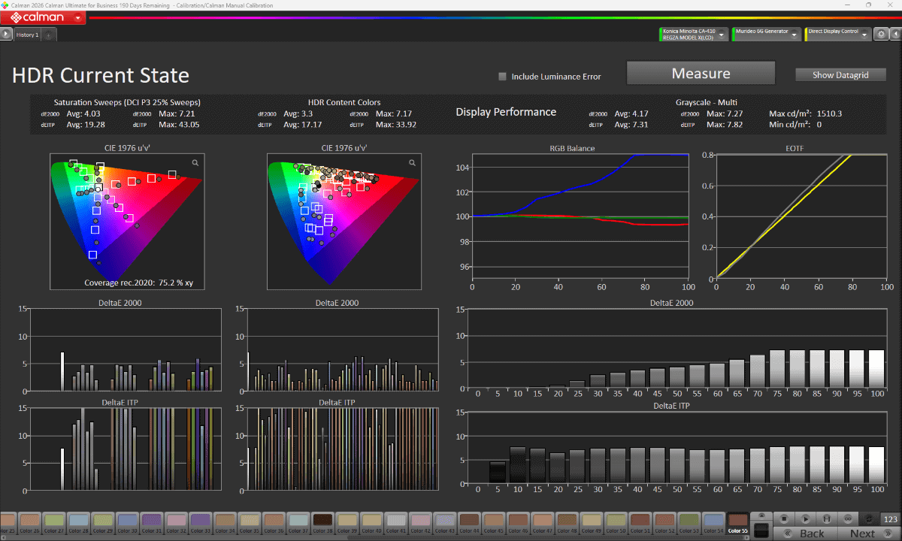This screenshot has height=541, width=902.
Task: Click magnifier on the HDR Content Colors CIE chart
Action: (x=413, y=162)
